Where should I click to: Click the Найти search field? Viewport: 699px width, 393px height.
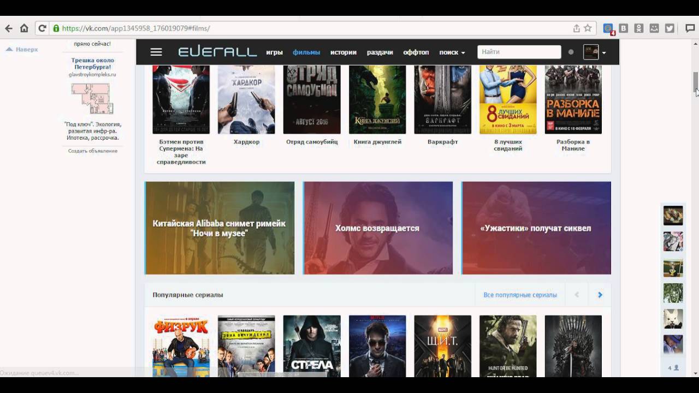(x=519, y=52)
